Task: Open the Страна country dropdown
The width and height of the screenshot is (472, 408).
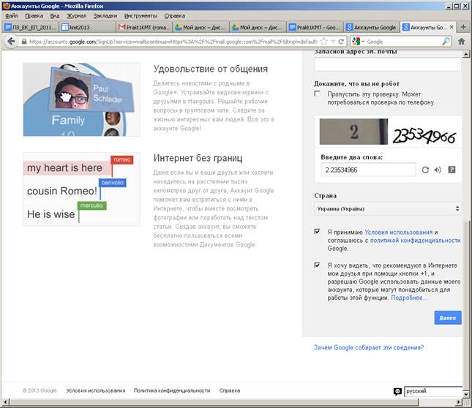Action: point(388,208)
